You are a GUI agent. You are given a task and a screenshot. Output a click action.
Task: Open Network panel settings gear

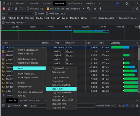point(137,9)
